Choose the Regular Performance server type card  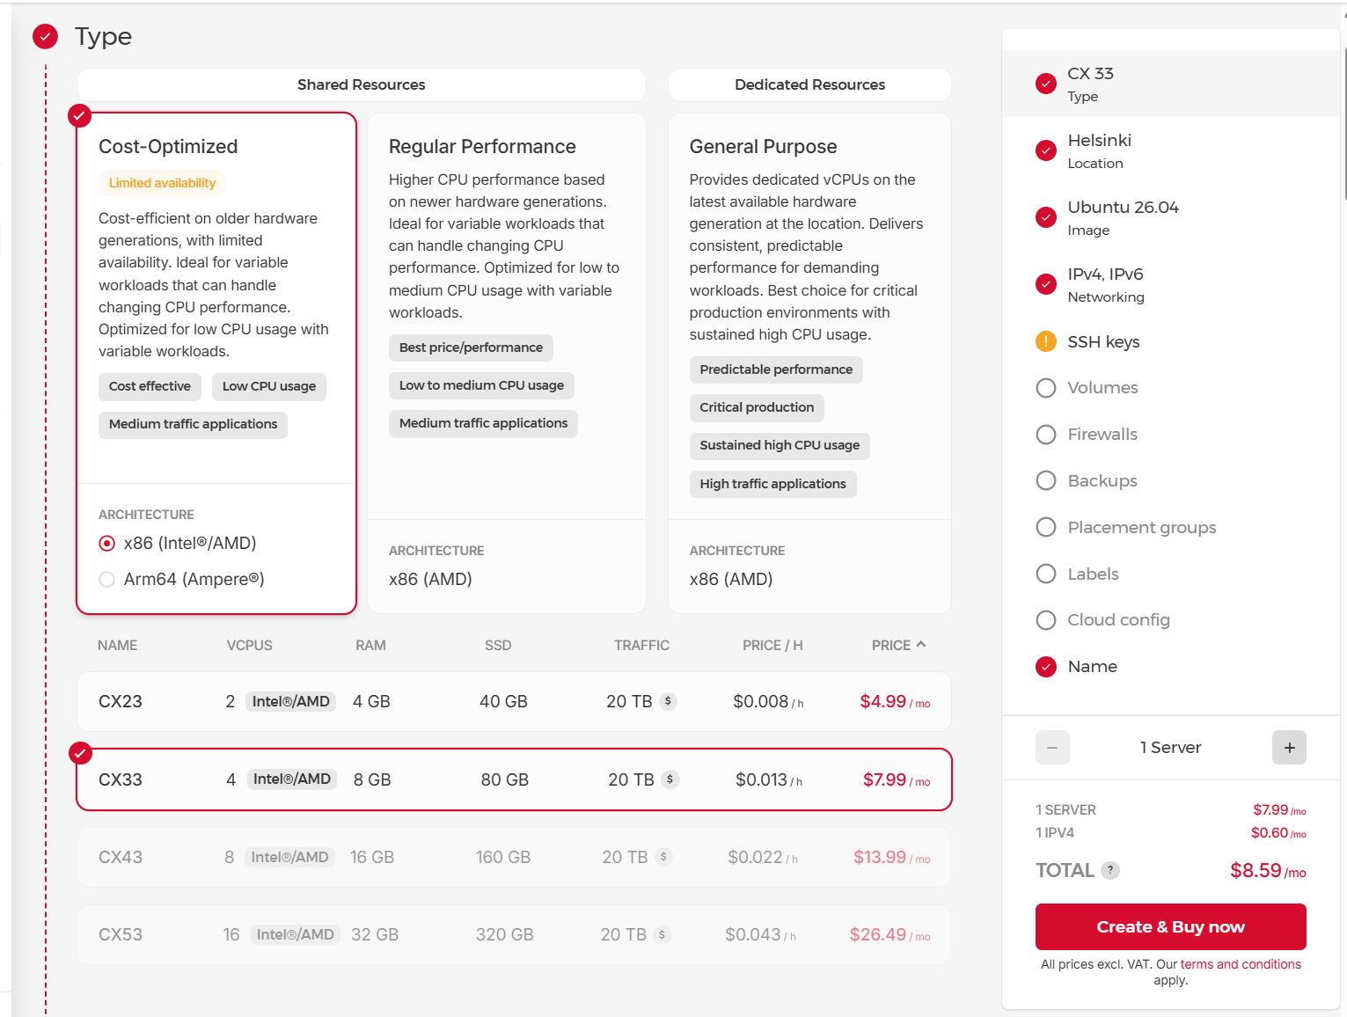click(507, 363)
